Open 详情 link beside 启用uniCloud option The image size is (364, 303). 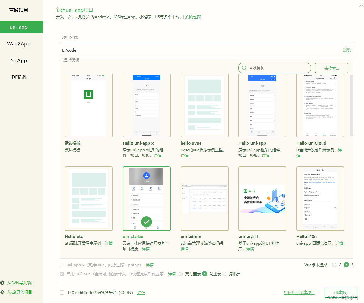[172, 274]
